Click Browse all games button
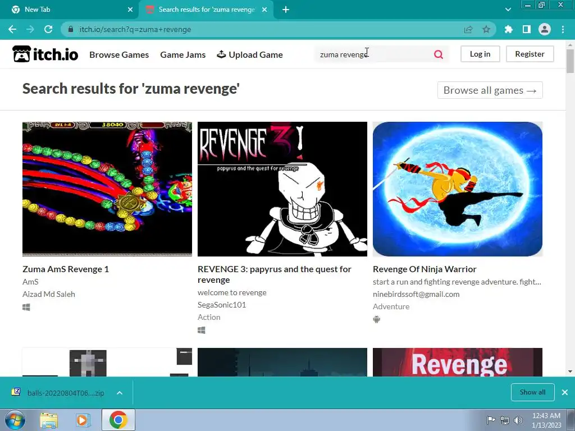 pyautogui.click(x=490, y=90)
